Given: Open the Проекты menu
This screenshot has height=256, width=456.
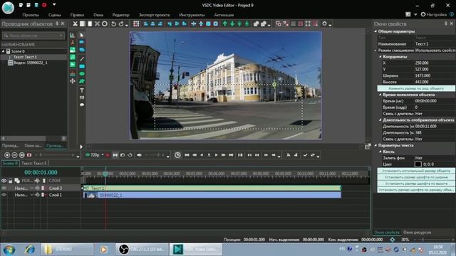Looking at the screenshot, I should [31, 15].
